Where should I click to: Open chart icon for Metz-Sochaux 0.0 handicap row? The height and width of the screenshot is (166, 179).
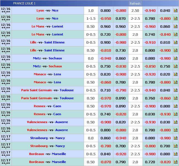(175, 59)
